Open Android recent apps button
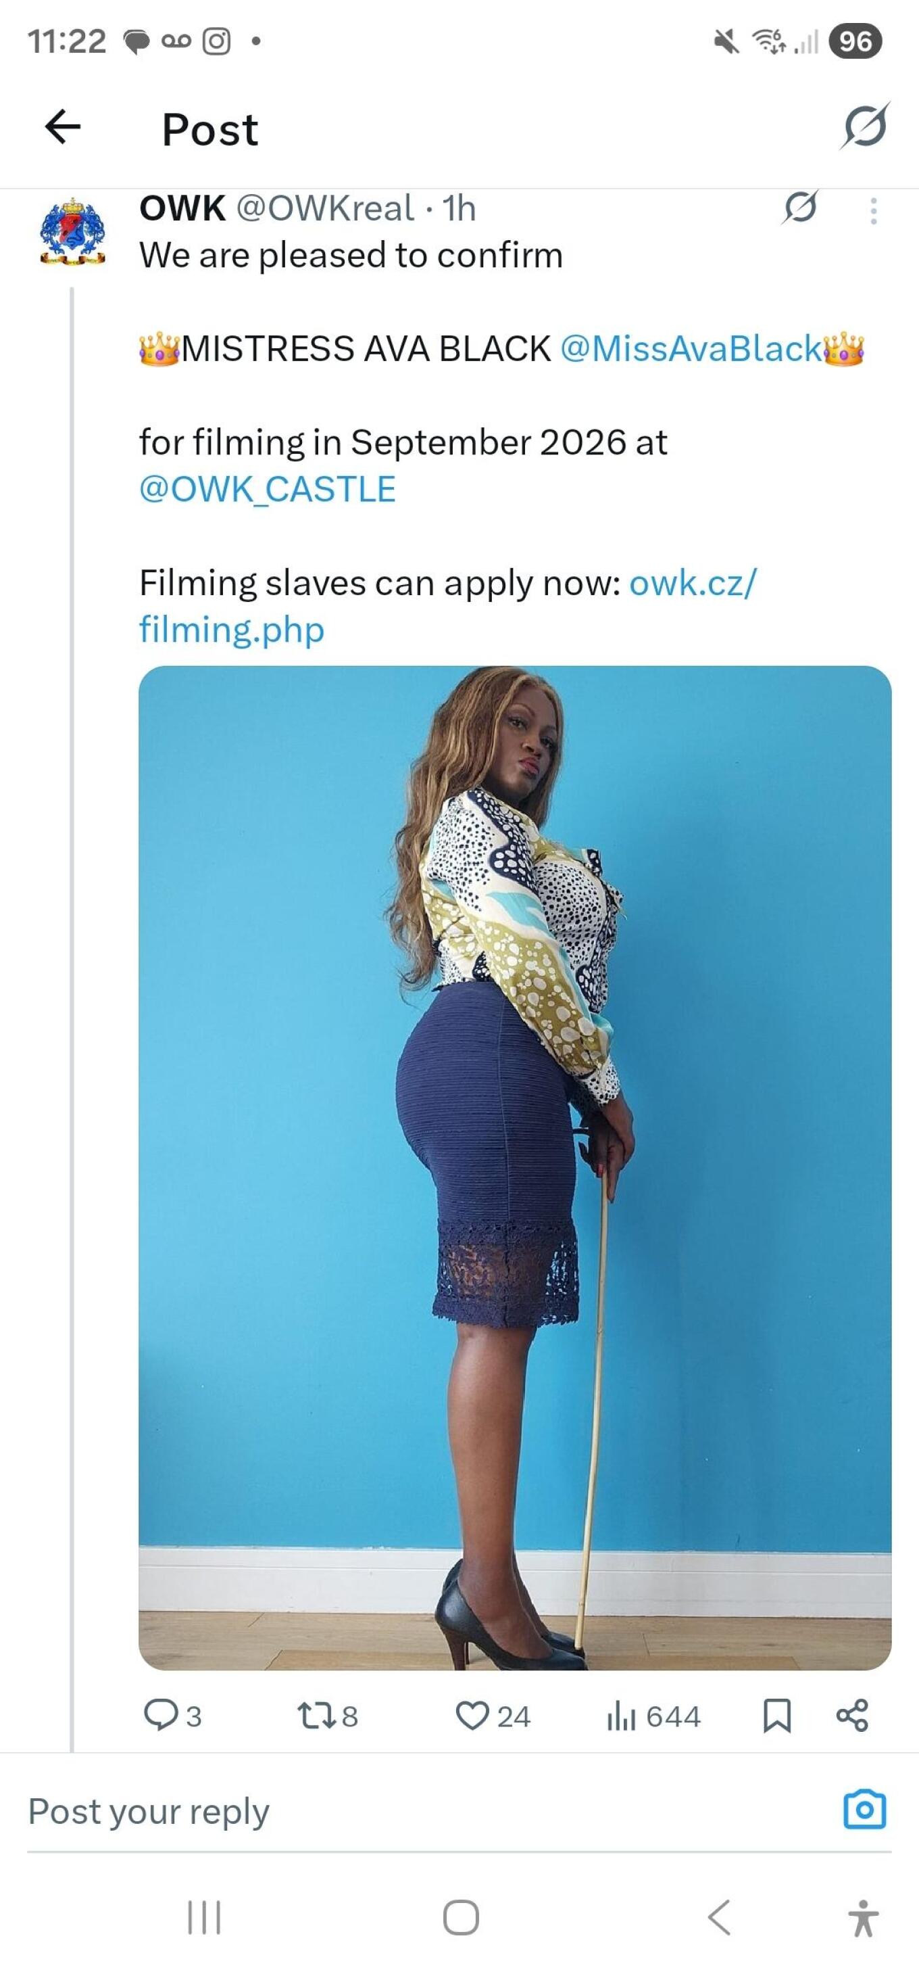Image resolution: width=919 pixels, height=1972 pixels. [x=204, y=1918]
